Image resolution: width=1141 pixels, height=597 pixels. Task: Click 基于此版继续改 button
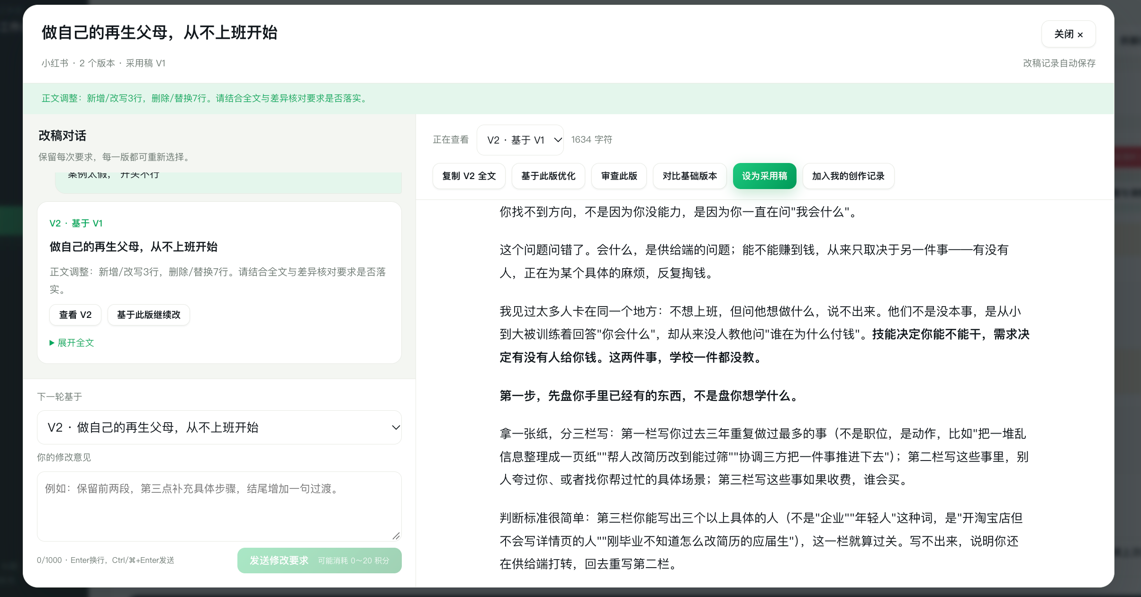148,315
